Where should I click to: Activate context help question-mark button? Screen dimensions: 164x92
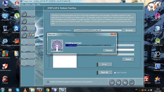118,82
